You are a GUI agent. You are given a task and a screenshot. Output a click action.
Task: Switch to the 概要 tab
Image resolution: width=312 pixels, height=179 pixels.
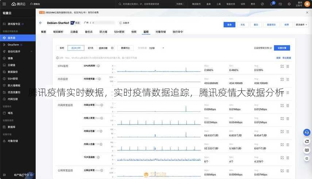(x=43, y=32)
